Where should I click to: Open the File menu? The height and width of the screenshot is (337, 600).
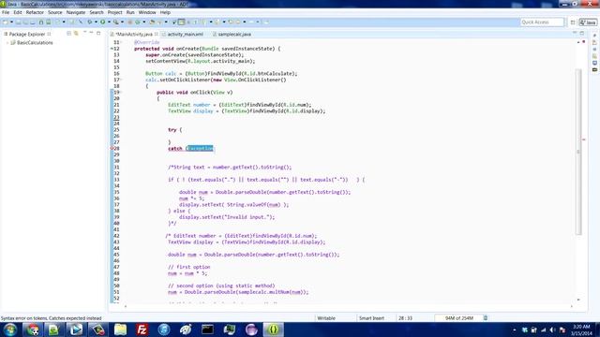pyautogui.click(x=6, y=12)
